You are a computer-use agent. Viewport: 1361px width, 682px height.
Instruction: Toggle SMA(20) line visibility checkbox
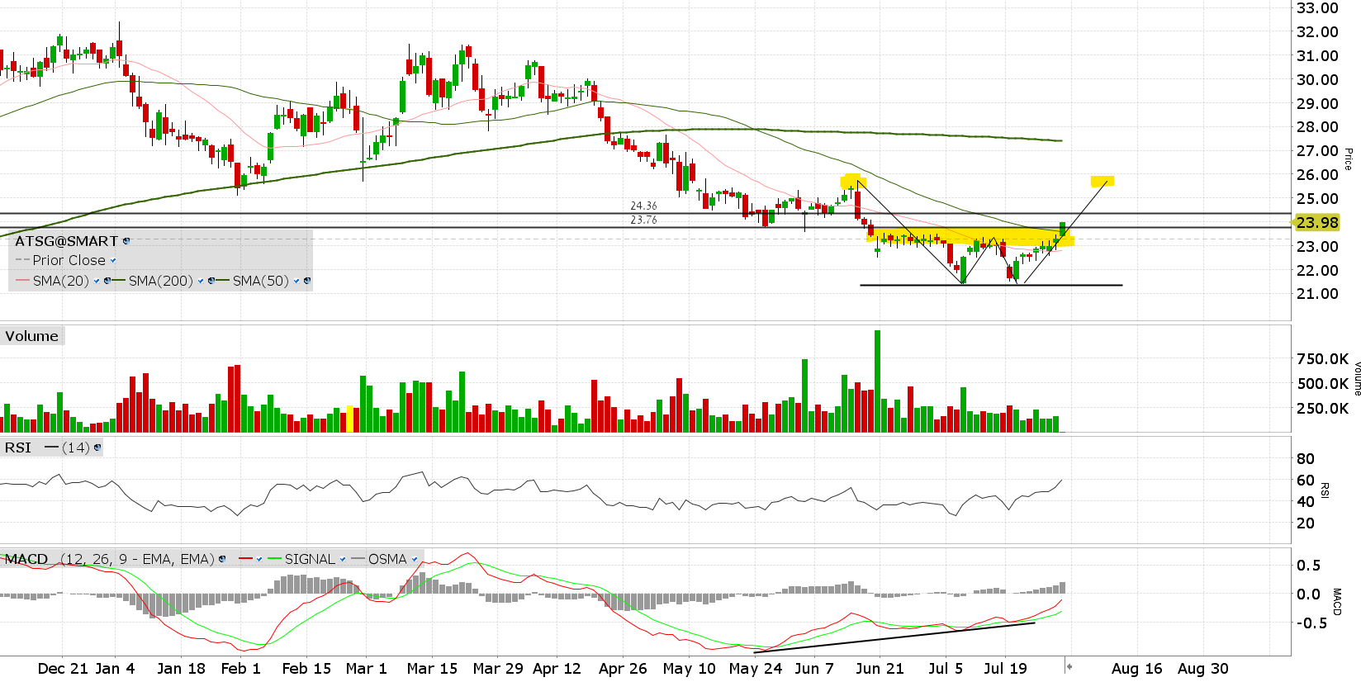point(97,281)
